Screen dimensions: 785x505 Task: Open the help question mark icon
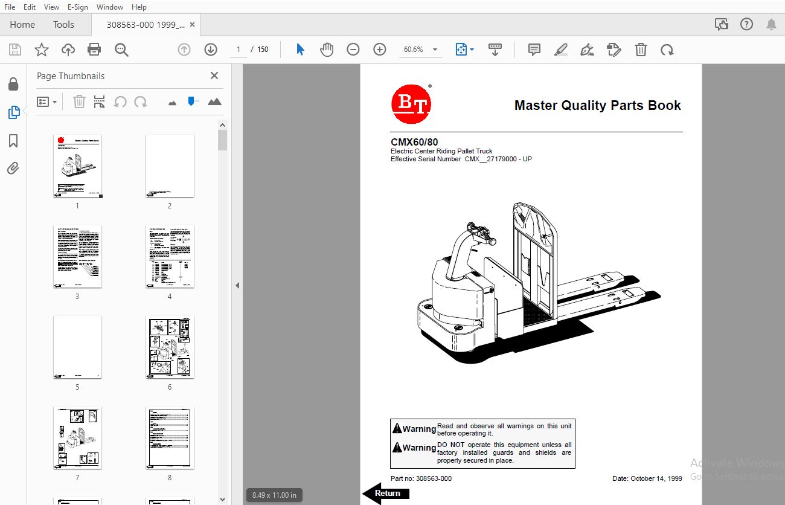click(747, 24)
